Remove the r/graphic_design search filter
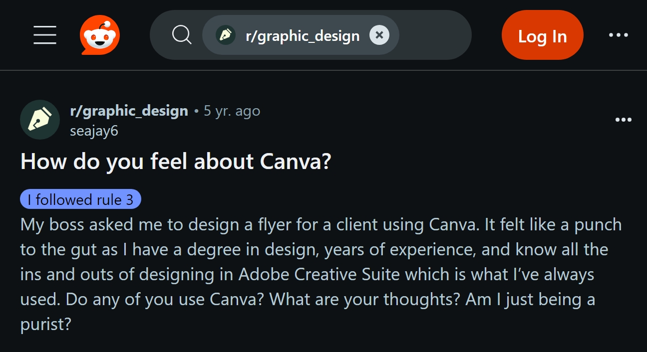Screen dimensions: 647x352 tap(379, 35)
